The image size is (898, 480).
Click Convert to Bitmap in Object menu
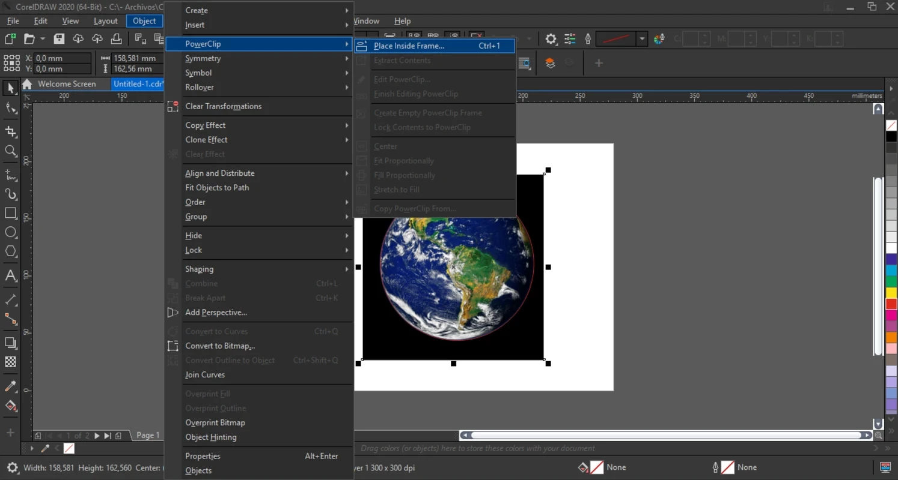click(220, 346)
